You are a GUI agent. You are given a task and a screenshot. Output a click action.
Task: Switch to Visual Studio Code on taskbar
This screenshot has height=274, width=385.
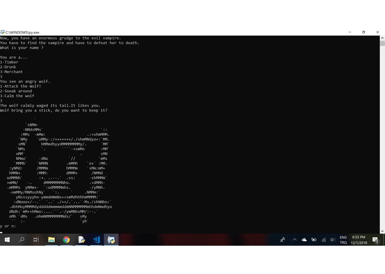pos(96,240)
